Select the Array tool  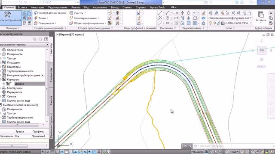click(x=195, y=23)
